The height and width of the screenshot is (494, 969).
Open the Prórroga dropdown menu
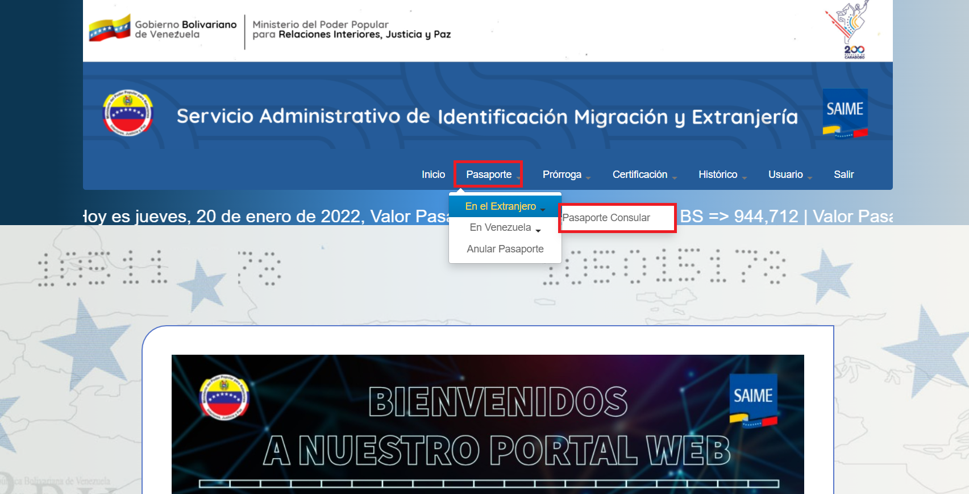566,175
